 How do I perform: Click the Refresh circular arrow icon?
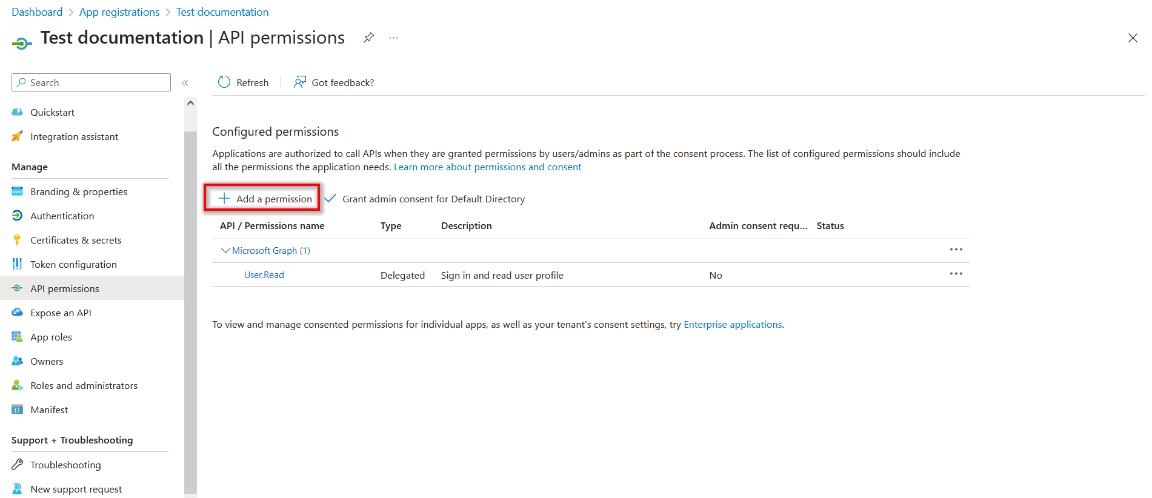coord(224,82)
